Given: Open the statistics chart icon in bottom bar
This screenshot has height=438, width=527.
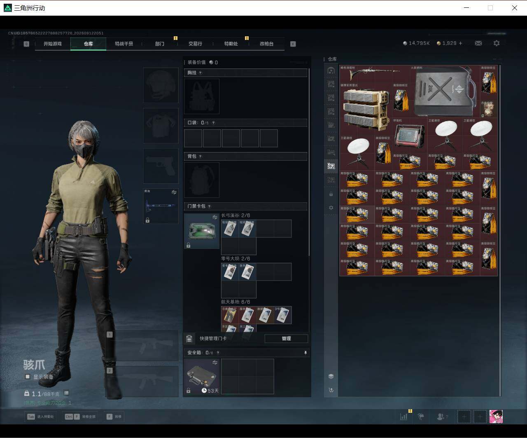Looking at the screenshot, I should (x=403, y=417).
